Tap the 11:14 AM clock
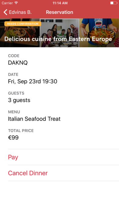This screenshot has height=212, width=119. pos(60,3)
